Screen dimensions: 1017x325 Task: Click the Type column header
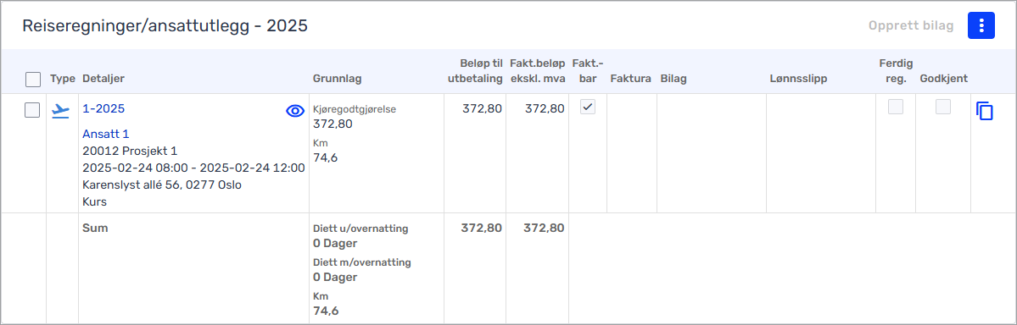coord(63,79)
